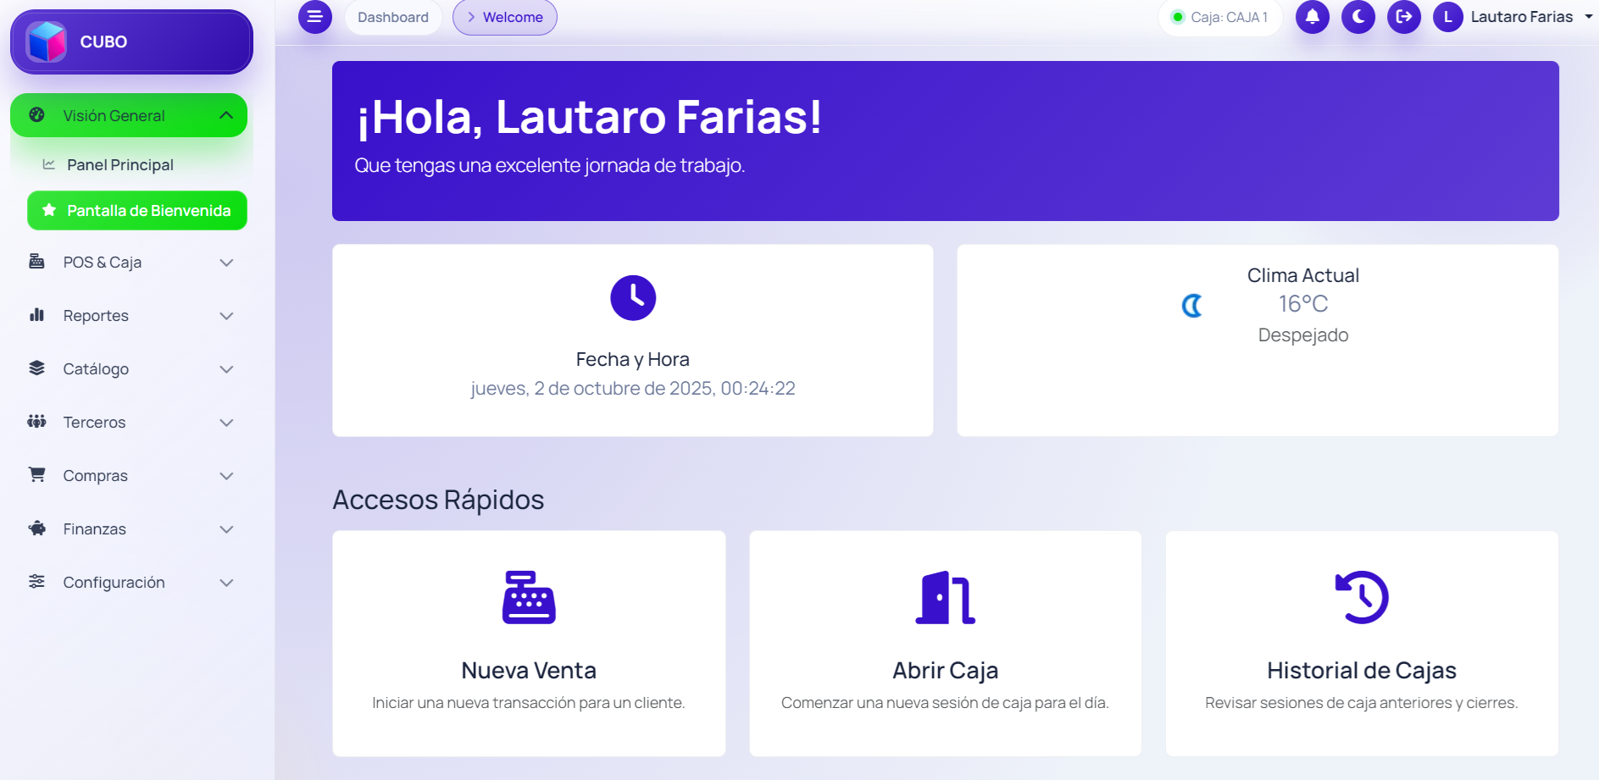Open notifications via the bell icon
This screenshot has width=1599, height=780.
(x=1312, y=17)
